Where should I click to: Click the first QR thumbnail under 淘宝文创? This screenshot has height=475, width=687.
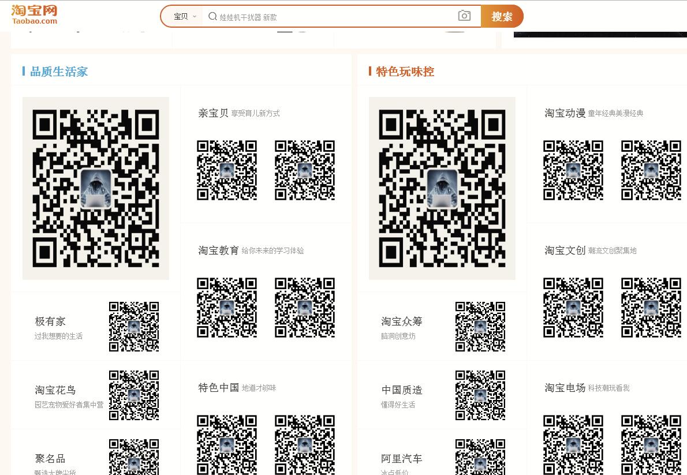[573, 308]
